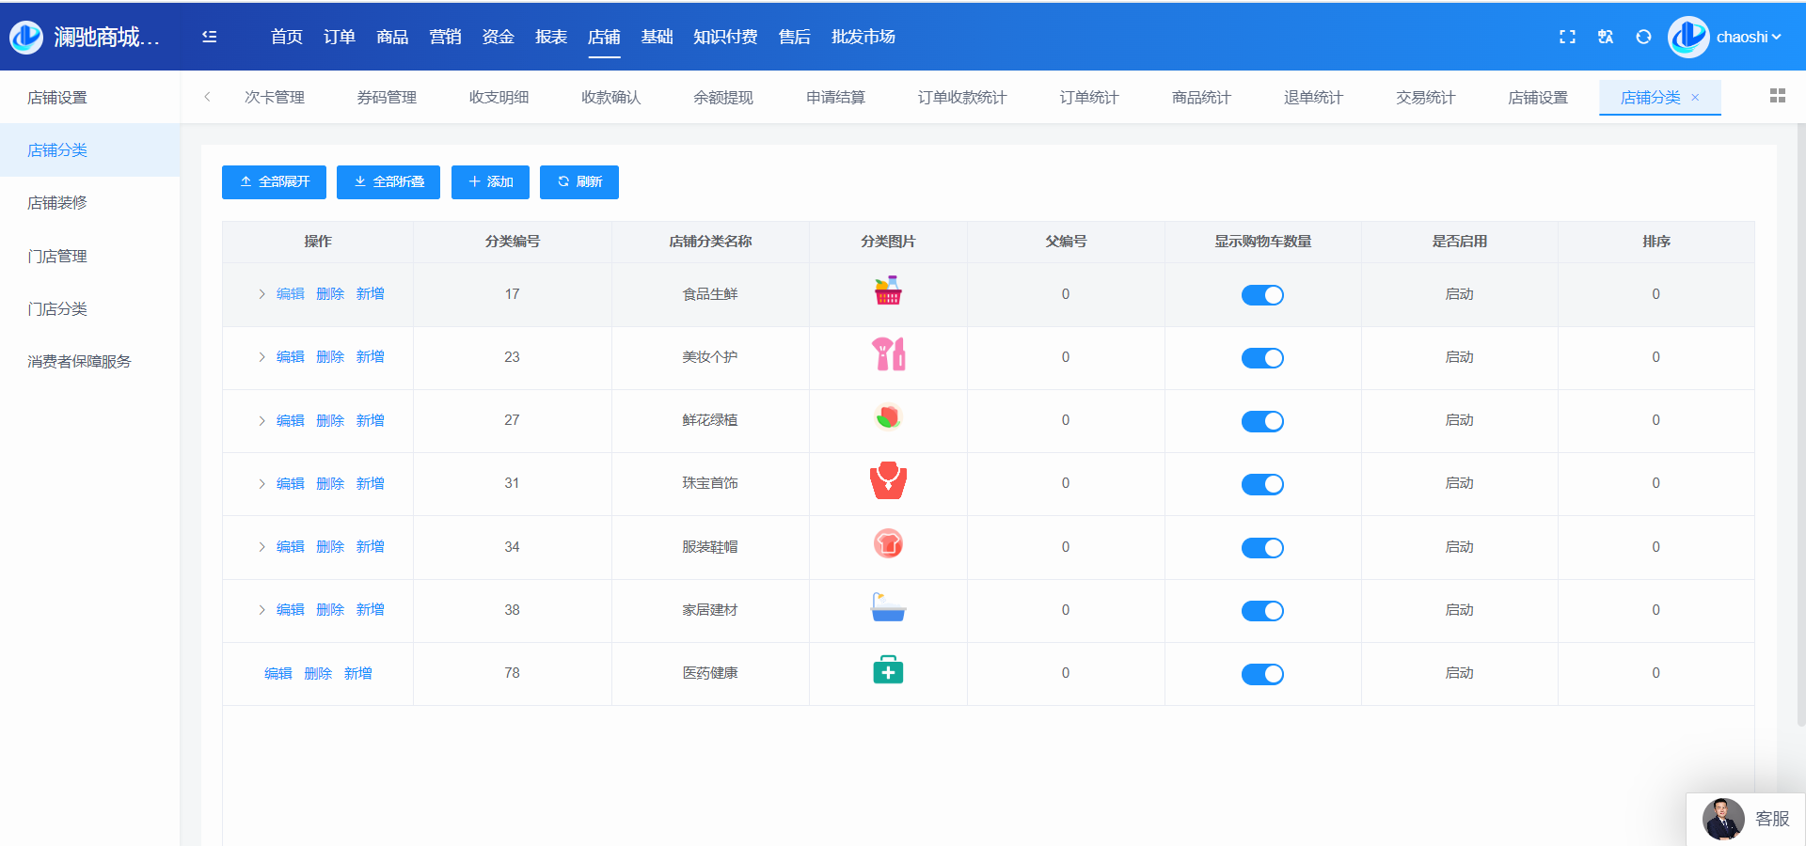Click the 全部展开 button
The width and height of the screenshot is (1806, 846).
pos(274,182)
